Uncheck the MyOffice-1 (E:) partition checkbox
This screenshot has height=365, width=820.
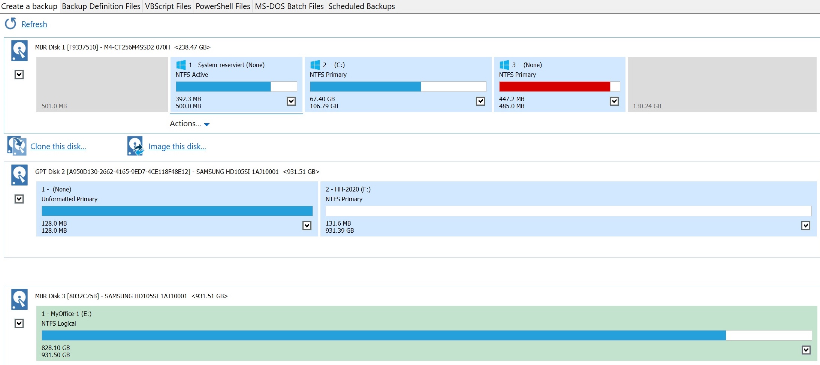(806, 350)
